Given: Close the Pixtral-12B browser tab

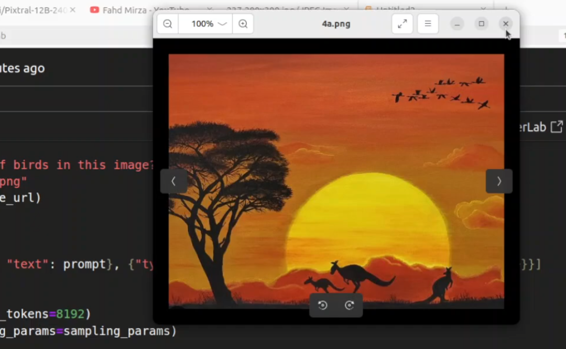Looking at the screenshot, I should pyautogui.click(x=72, y=10).
